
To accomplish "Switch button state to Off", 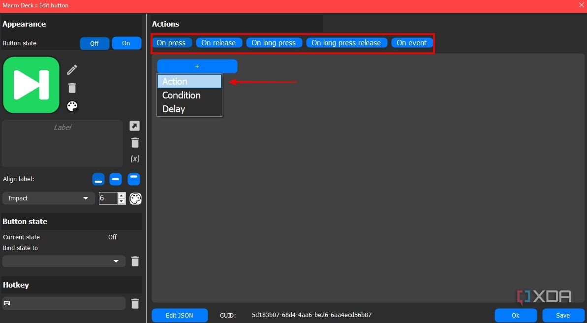I will point(94,43).
